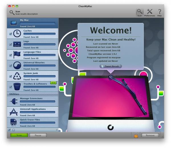Click 'Keep your Mac Clean and Healthy!' text
171x148 pixels.
click(111, 40)
